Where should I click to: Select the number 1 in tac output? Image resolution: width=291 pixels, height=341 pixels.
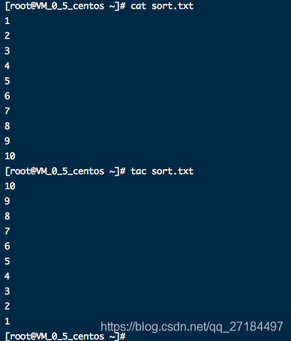coord(7,321)
